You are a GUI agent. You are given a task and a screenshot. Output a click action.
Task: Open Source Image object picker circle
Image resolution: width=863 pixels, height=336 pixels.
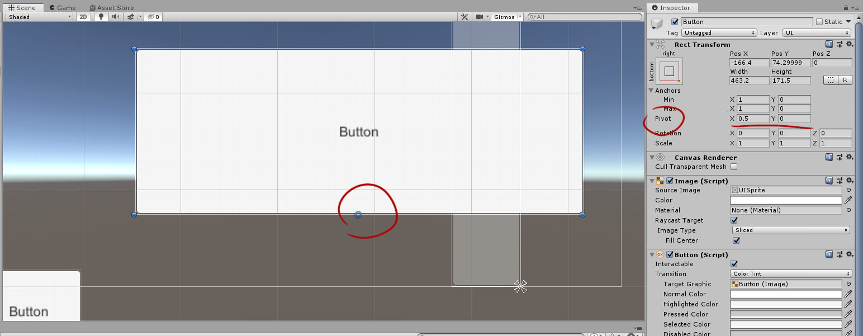pos(848,190)
